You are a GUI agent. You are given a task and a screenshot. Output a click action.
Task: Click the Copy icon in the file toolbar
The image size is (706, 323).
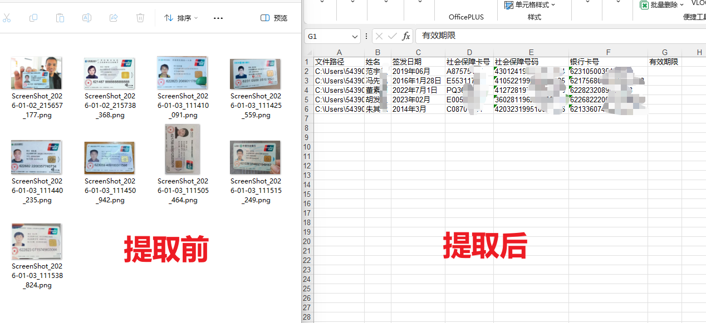click(x=33, y=18)
